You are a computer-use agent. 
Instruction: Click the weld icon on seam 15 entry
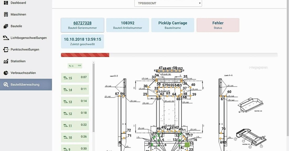tap(65, 77)
